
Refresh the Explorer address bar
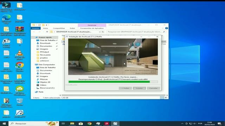click(103, 32)
